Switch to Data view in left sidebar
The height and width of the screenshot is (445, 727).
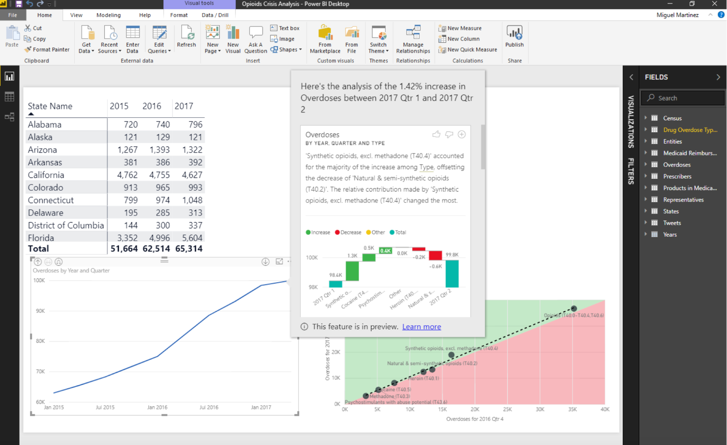click(9, 96)
